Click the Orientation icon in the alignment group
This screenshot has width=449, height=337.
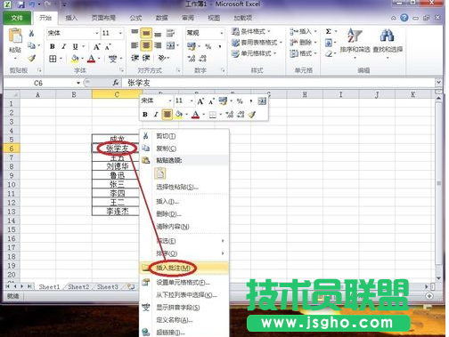tap(162, 58)
